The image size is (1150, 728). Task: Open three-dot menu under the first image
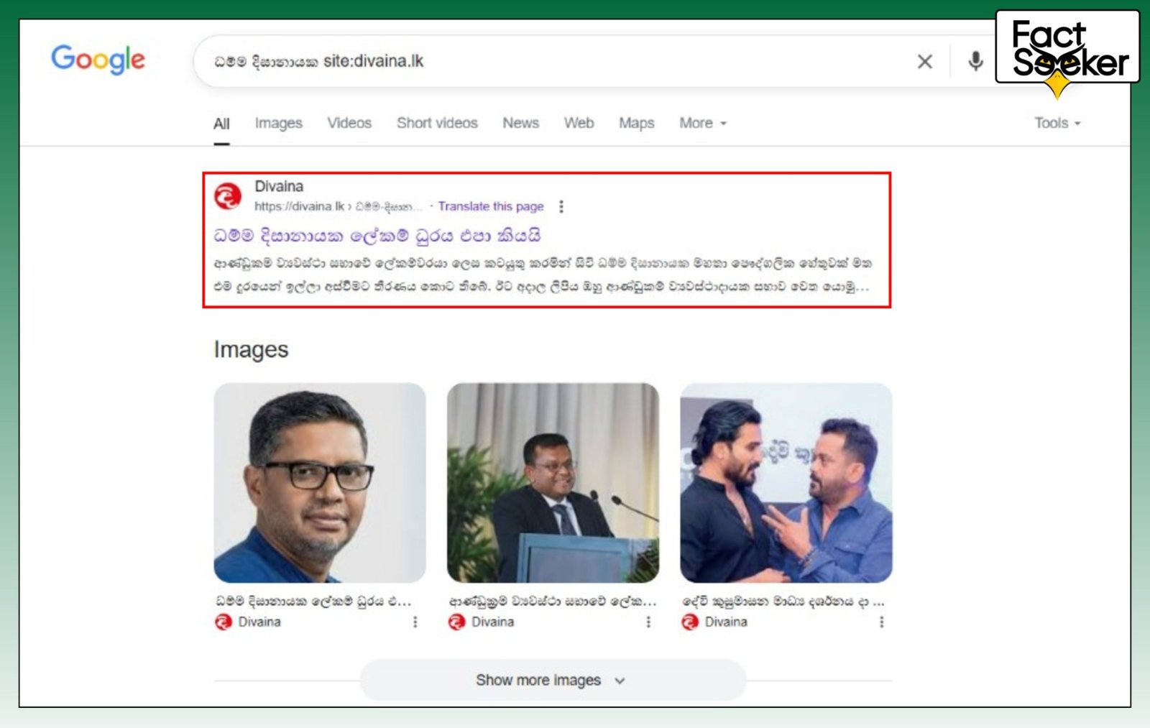point(415,622)
